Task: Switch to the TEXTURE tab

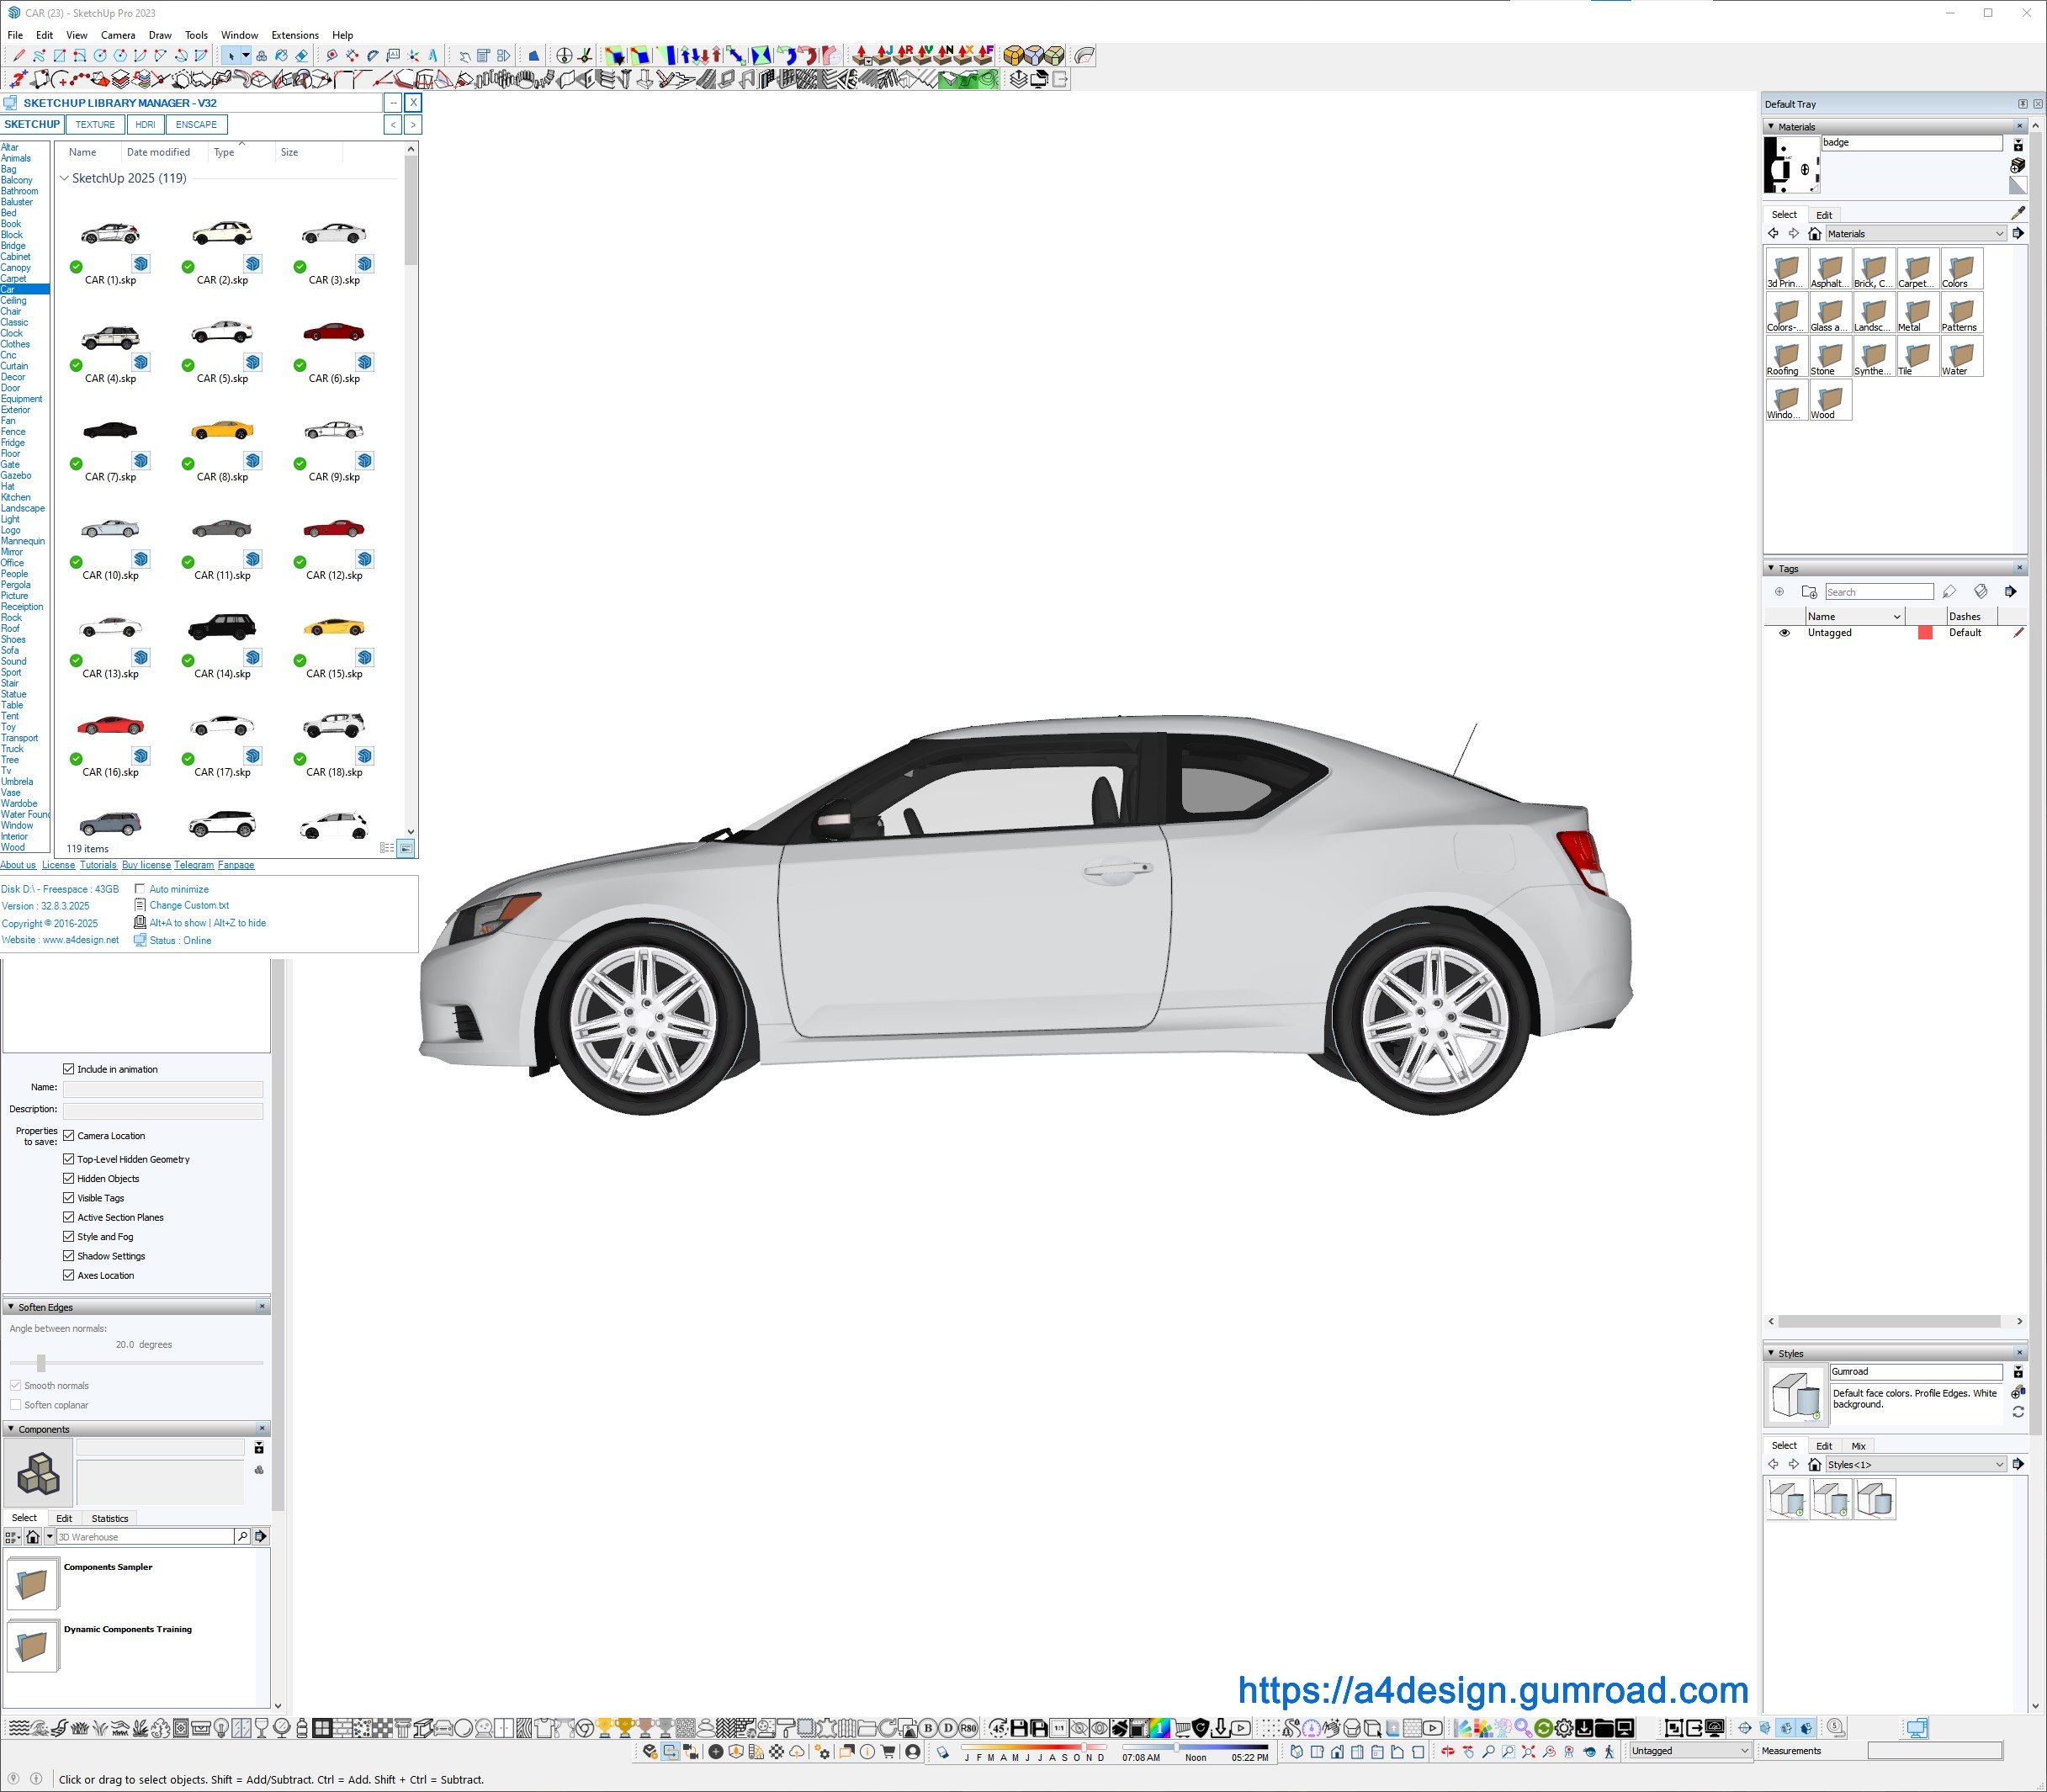Action: tap(95, 125)
